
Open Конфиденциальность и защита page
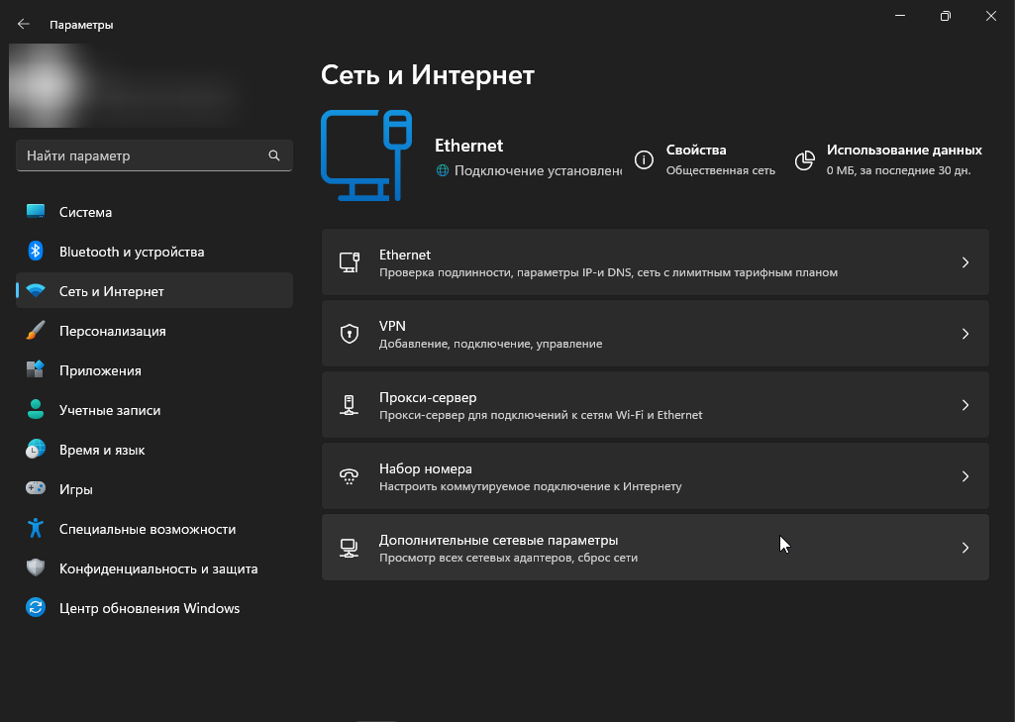[x=157, y=568]
